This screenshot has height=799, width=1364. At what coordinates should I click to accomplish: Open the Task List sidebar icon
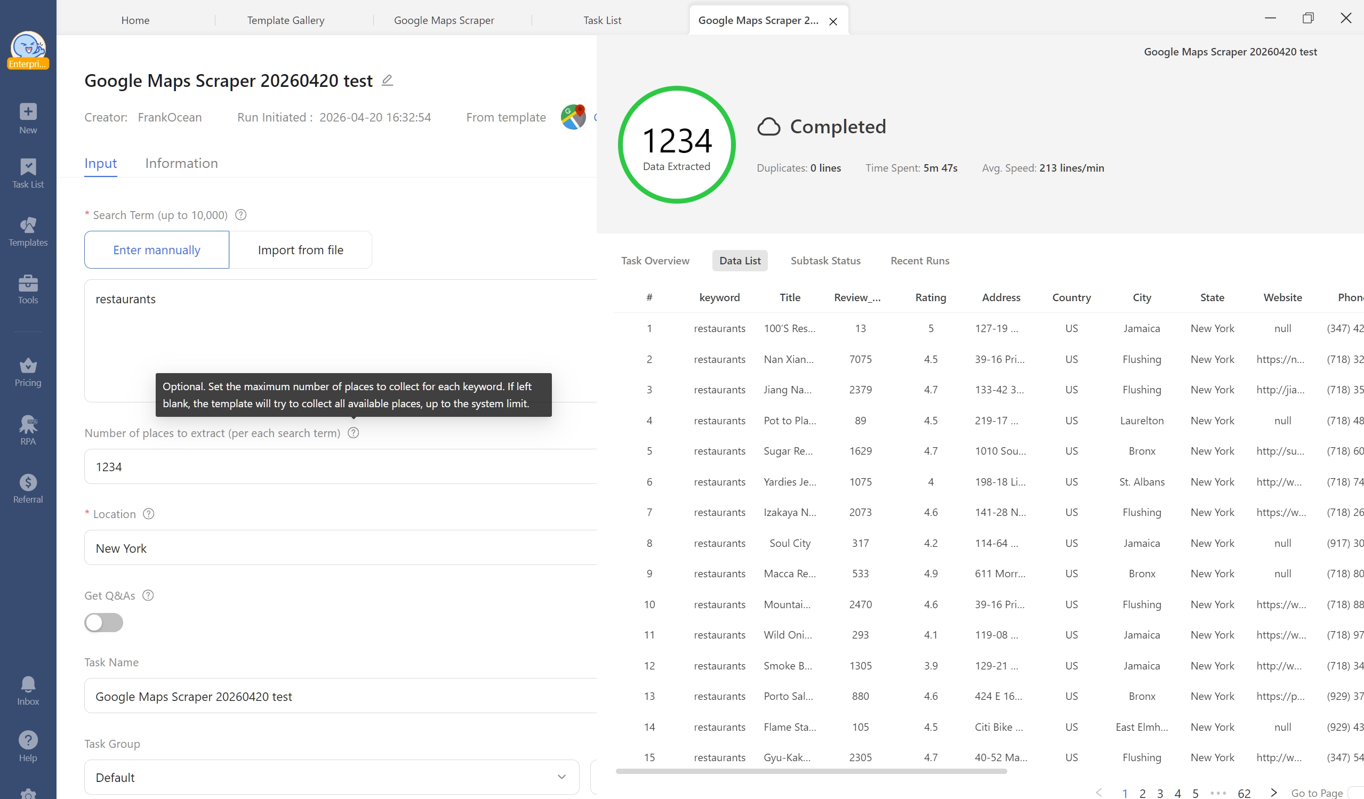28,167
